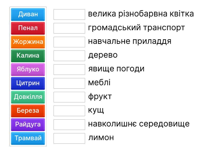Screen dimensions: 204x153
Task: Pick the orange Жоржина tile
Action: coord(28,42)
